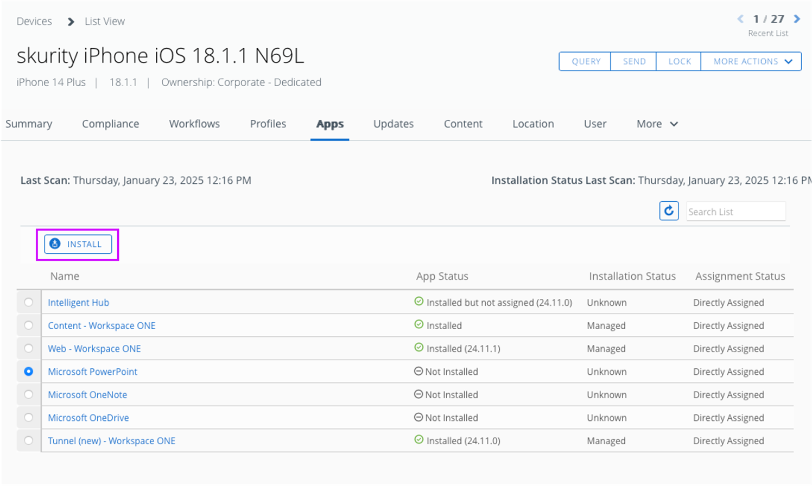The image size is (812, 486).
Task: Click the breadcrumb chevron after Devices
Action: 71,22
